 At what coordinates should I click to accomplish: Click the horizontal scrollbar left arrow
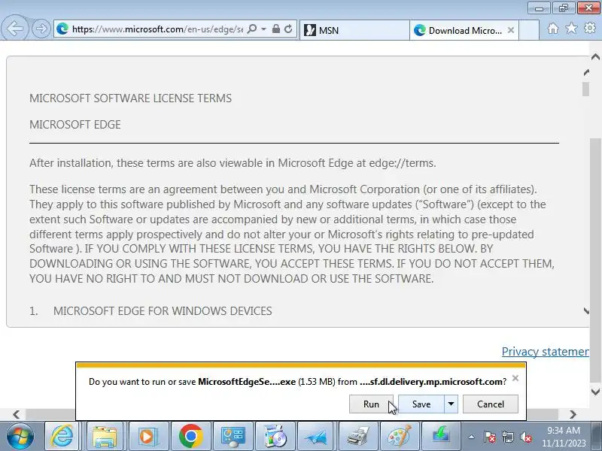(16, 414)
